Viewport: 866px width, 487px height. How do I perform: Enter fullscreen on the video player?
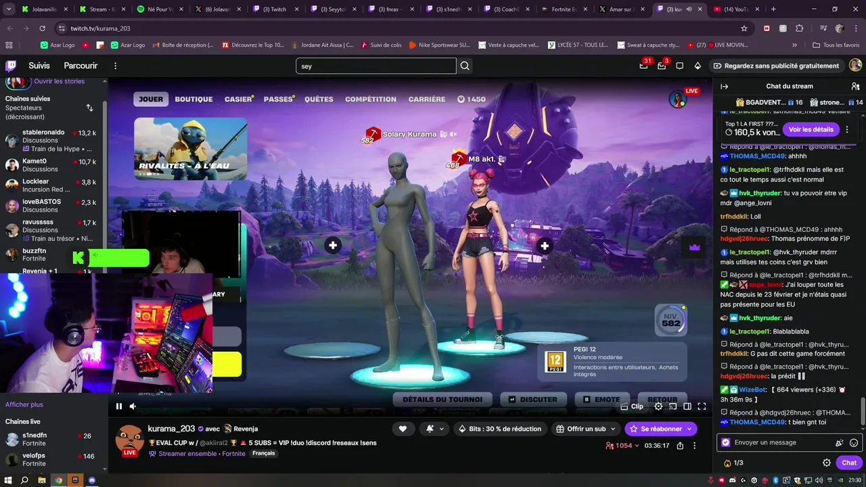coord(702,407)
